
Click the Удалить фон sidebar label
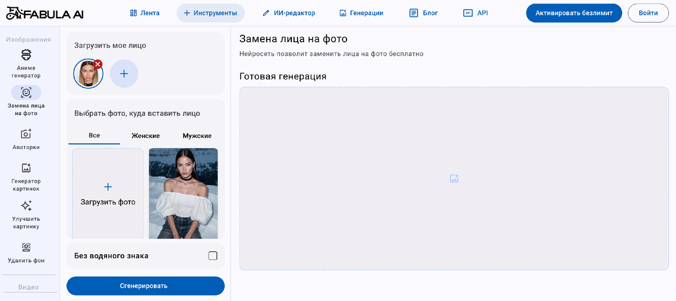(x=26, y=260)
